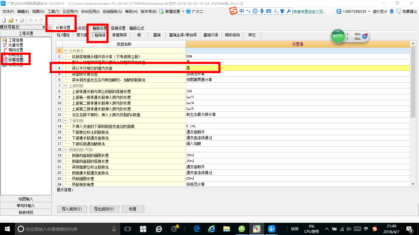This screenshot has width=419, height=235.
Task: Open undo history dropdown arrow
Action: [36, 20]
